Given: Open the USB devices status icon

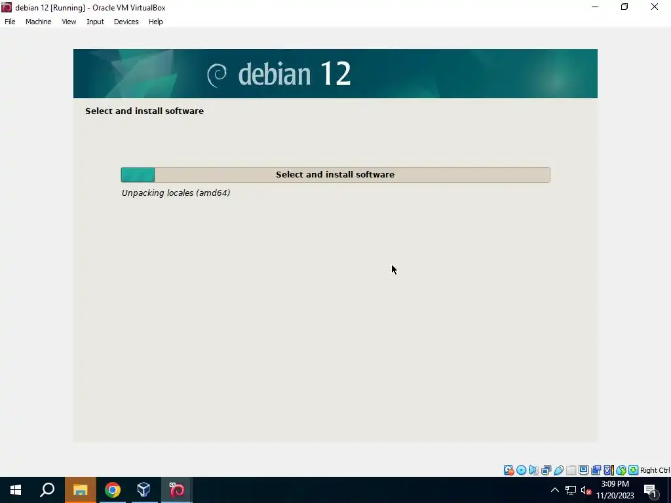Looking at the screenshot, I should coord(558,470).
